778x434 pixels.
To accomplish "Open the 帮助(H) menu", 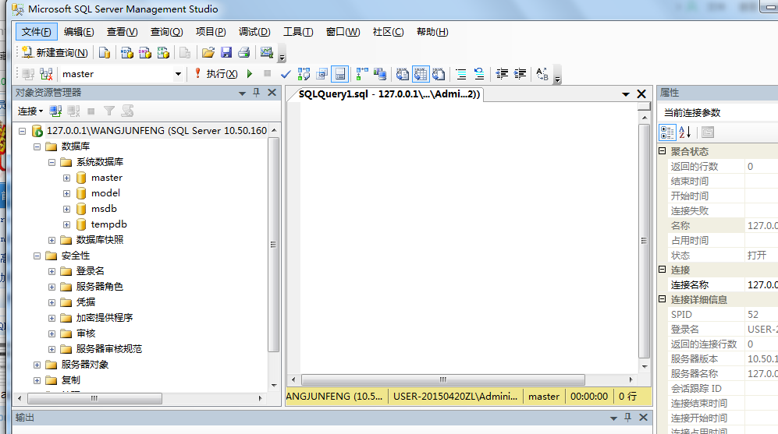I will coord(432,32).
